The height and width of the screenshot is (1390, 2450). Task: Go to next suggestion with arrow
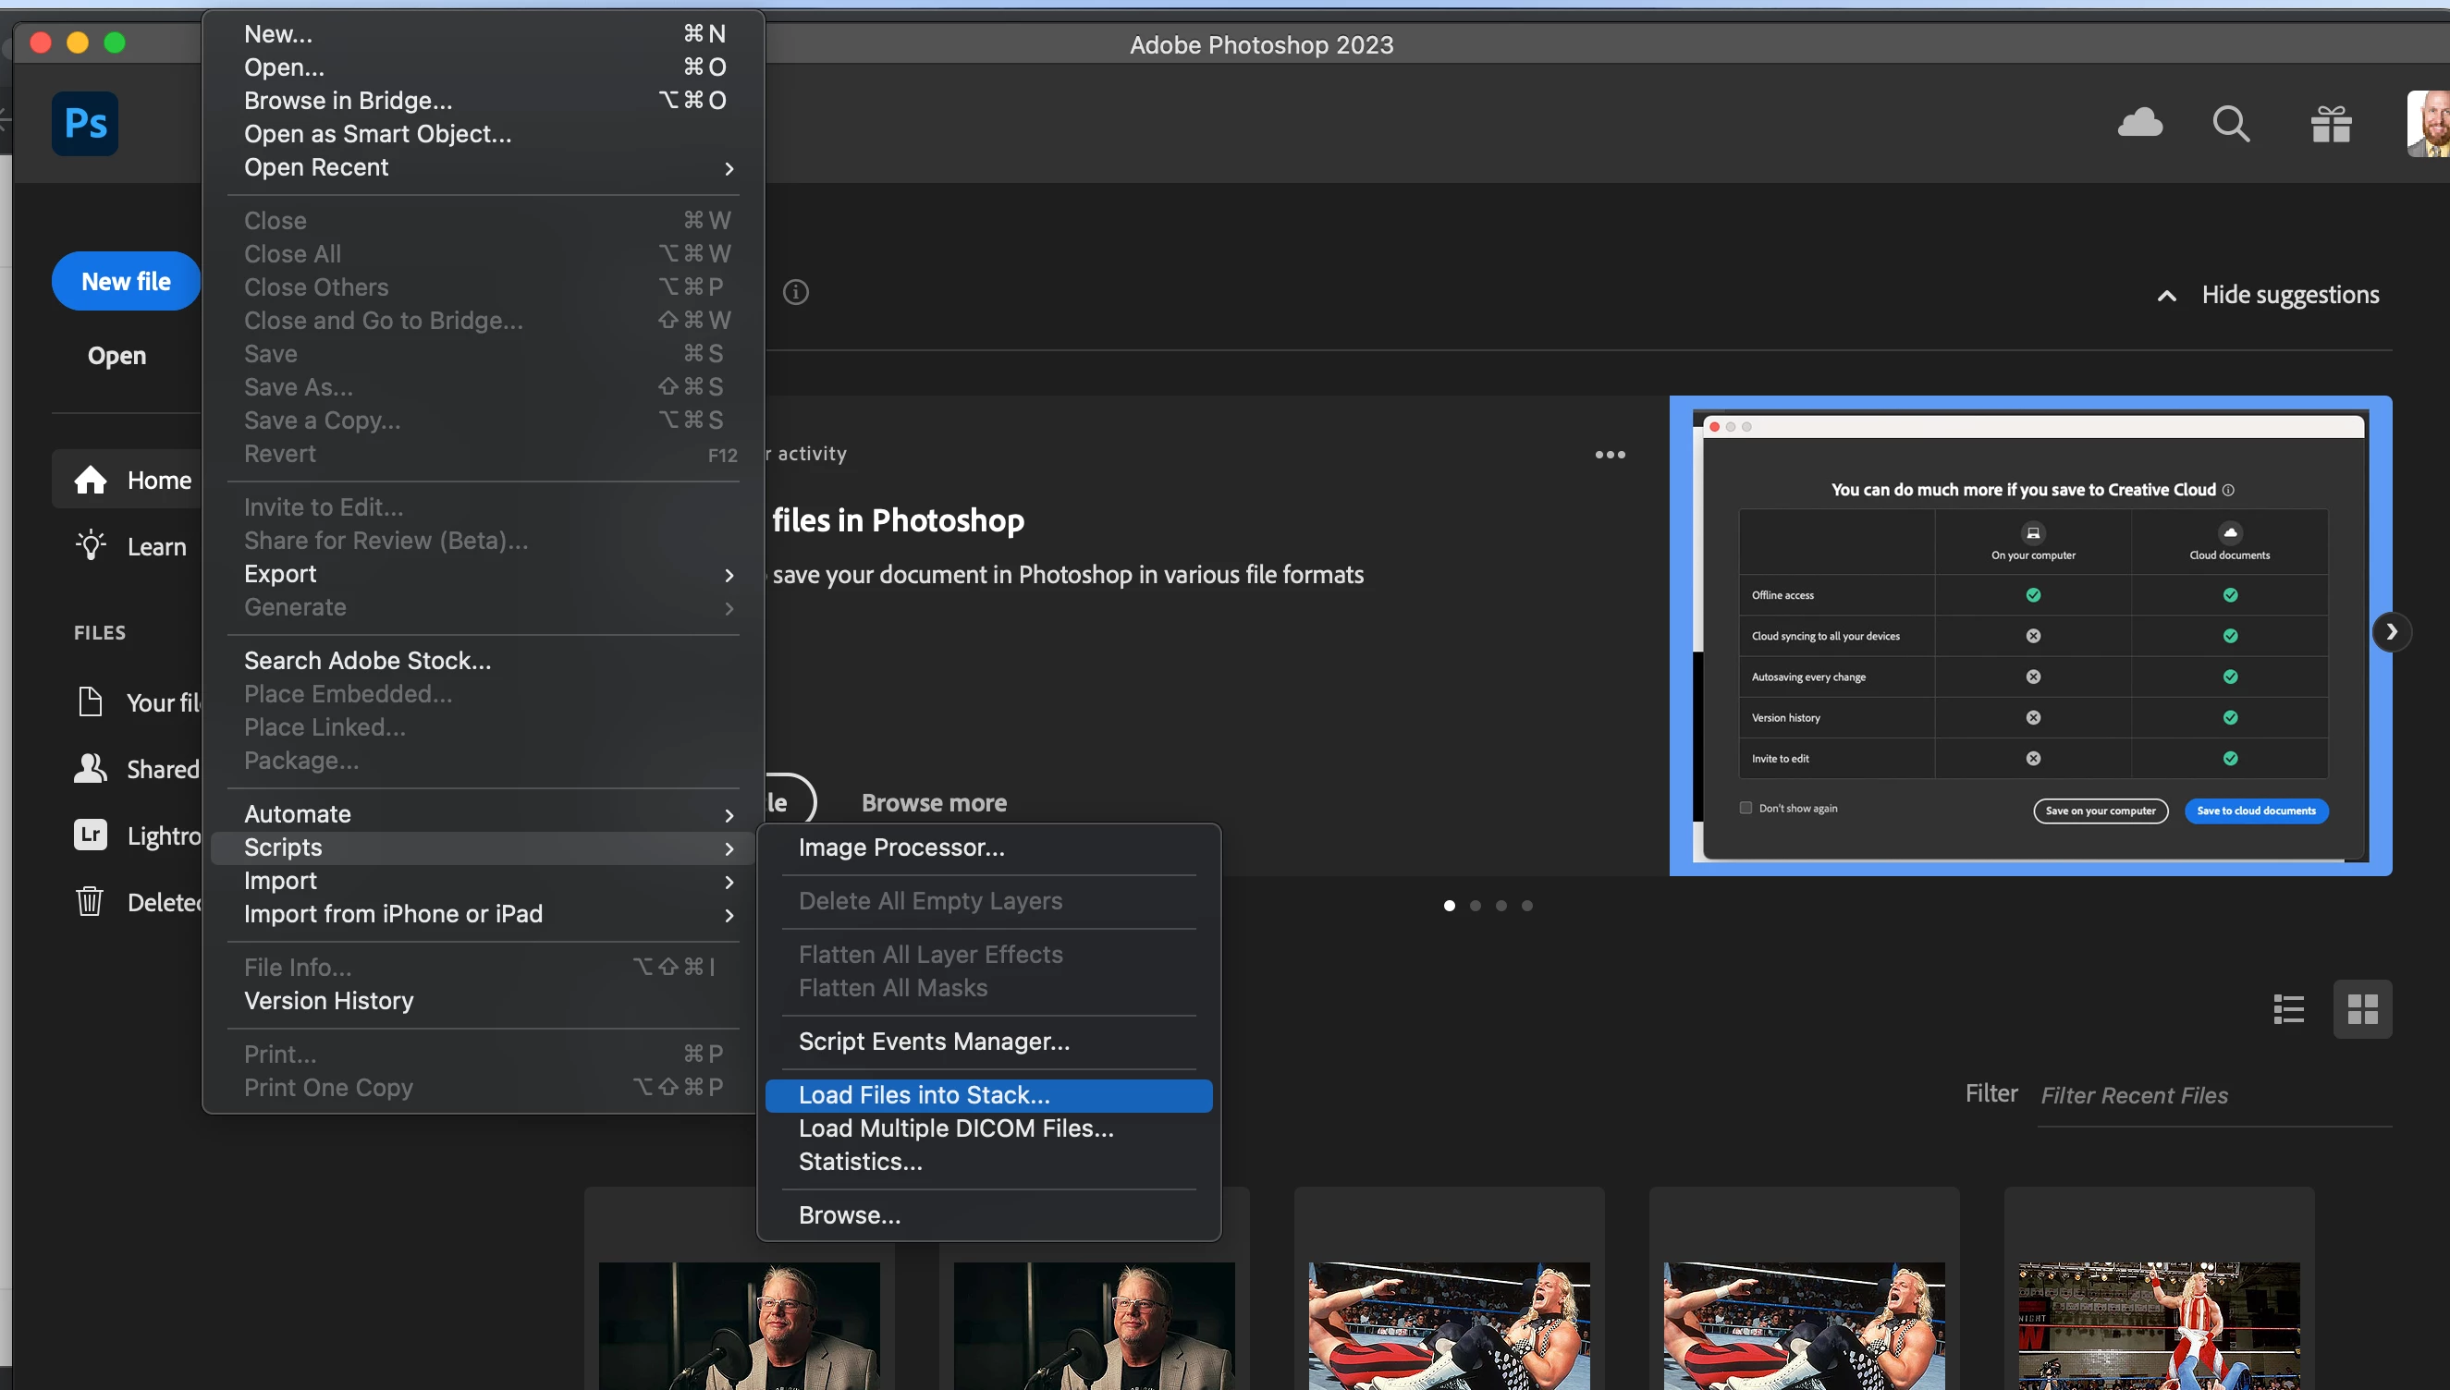(2391, 632)
